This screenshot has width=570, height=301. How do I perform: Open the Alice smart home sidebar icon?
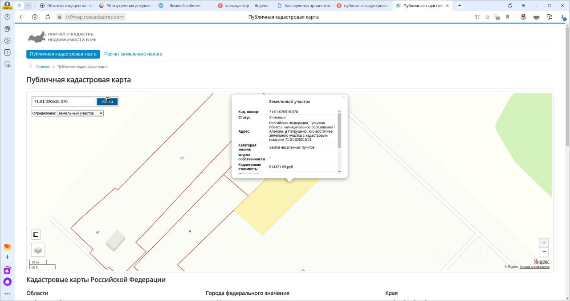click(x=7, y=270)
